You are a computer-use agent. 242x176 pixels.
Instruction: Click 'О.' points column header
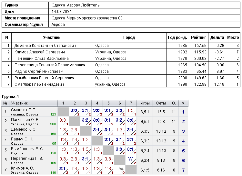pyautogui.click(x=174, y=103)
